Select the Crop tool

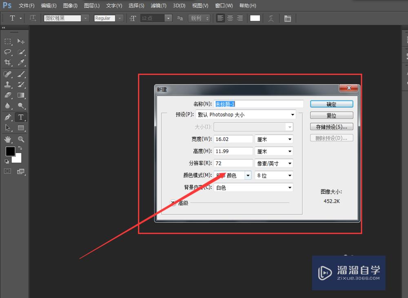click(x=8, y=62)
